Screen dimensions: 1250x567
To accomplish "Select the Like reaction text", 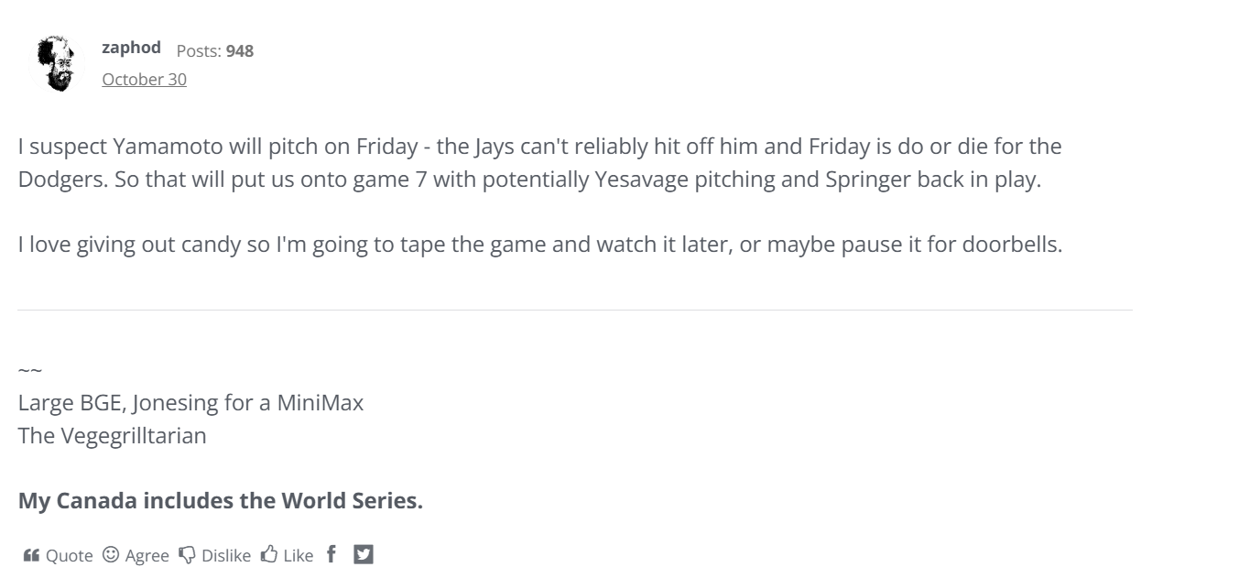I will coord(299,555).
